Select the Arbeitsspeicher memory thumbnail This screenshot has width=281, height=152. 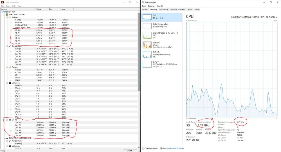pyautogui.click(x=147, y=26)
